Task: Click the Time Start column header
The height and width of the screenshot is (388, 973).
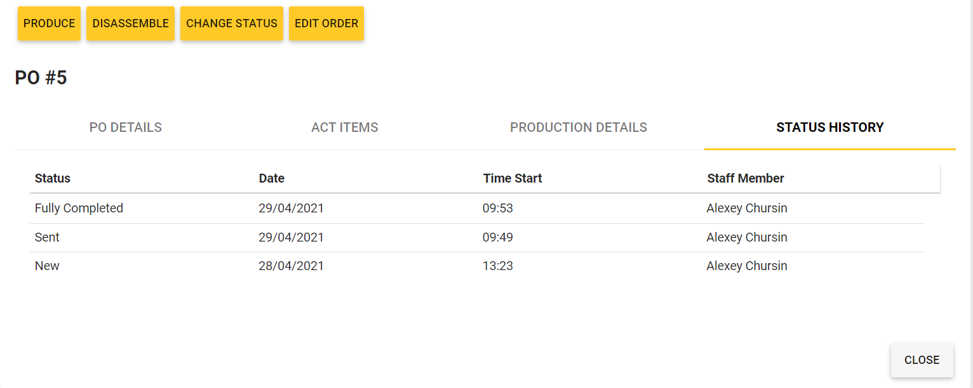Action: (513, 178)
